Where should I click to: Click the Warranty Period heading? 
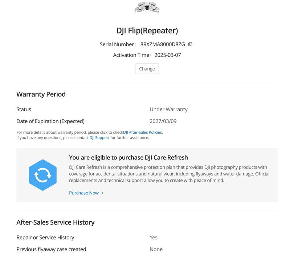(x=41, y=94)
